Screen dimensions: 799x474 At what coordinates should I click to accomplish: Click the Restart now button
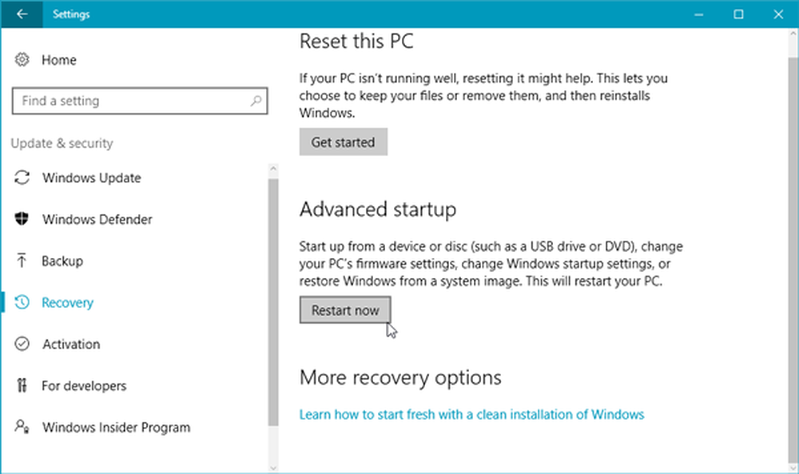pyautogui.click(x=345, y=310)
